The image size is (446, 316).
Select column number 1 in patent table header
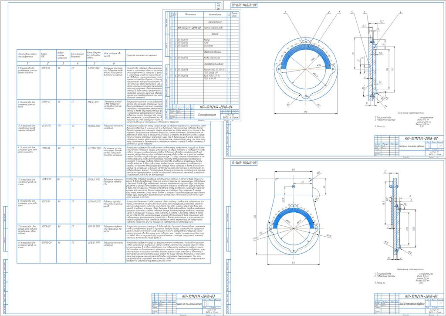click(x=28, y=63)
